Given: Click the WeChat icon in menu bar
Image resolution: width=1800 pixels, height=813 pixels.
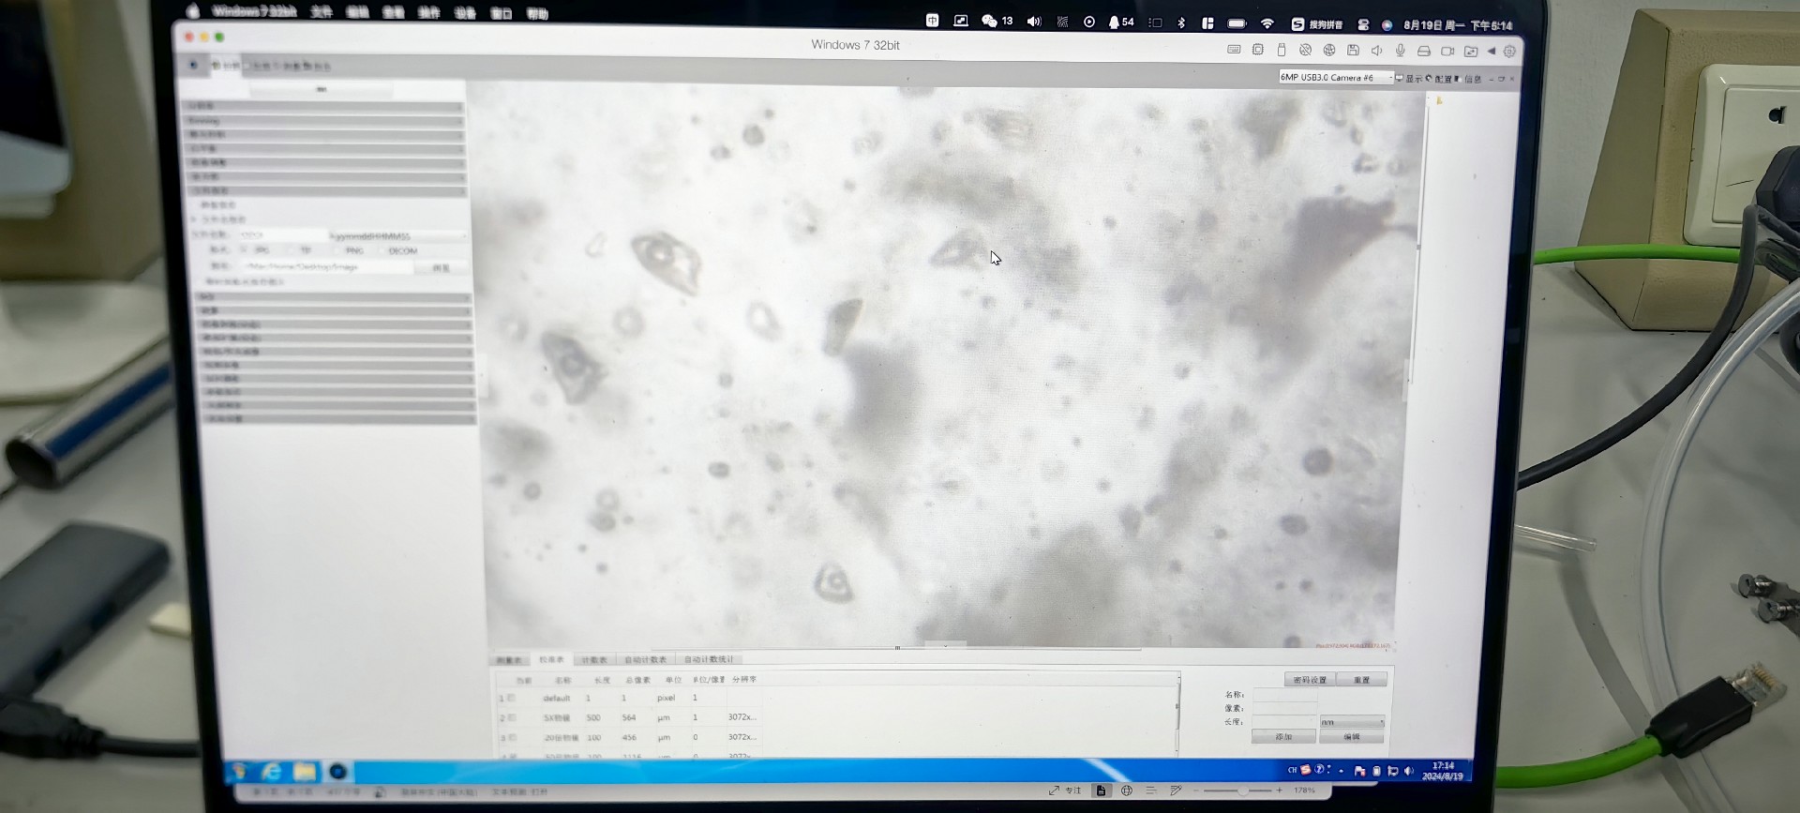Looking at the screenshot, I should point(989,21).
